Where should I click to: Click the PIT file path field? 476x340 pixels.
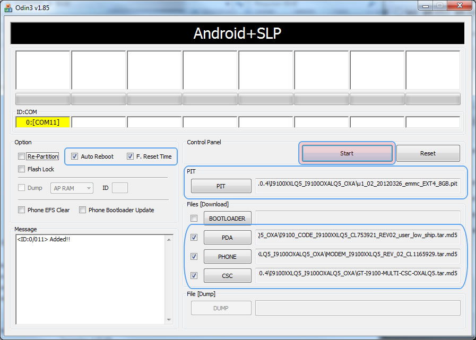(x=358, y=186)
